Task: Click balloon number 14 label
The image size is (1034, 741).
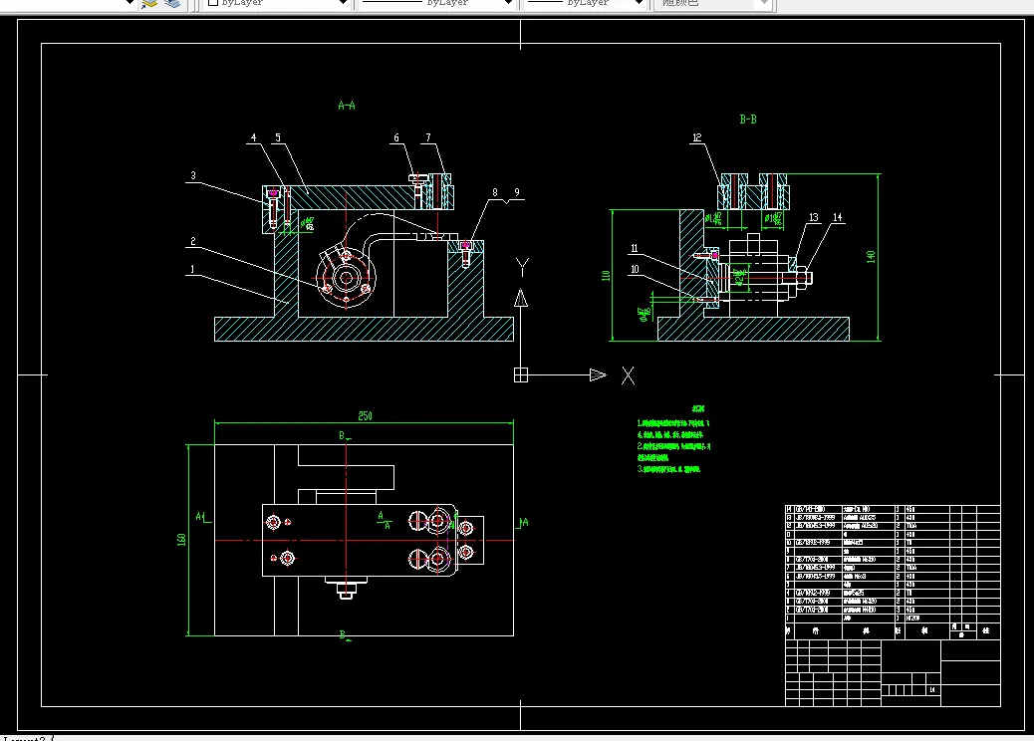Action: click(838, 217)
